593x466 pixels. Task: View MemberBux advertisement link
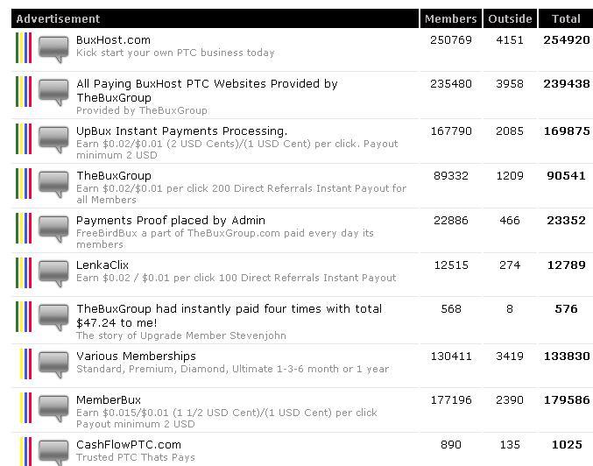click(109, 400)
